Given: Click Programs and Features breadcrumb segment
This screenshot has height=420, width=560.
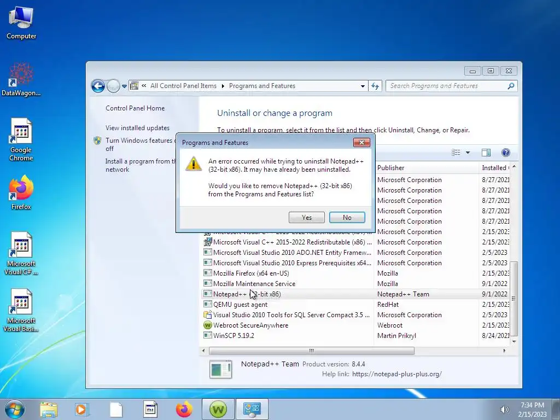Looking at the screenshot, I should tap(262, 86).
